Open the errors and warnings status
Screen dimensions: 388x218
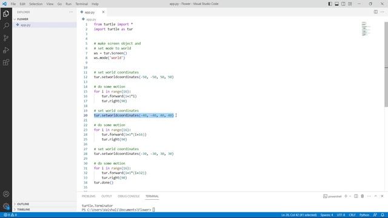tap(10, 215)
